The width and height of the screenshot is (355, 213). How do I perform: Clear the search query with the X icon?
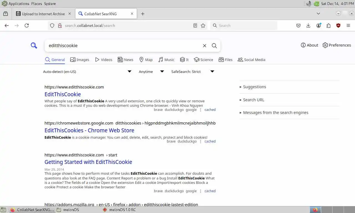tap(205, 46)
